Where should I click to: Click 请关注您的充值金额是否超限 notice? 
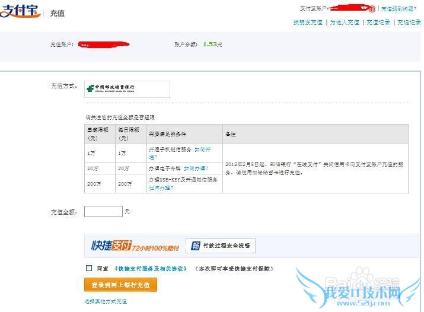120,117
